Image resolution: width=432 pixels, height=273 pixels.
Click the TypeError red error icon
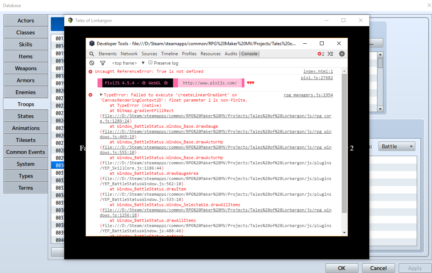coord(90,95)
